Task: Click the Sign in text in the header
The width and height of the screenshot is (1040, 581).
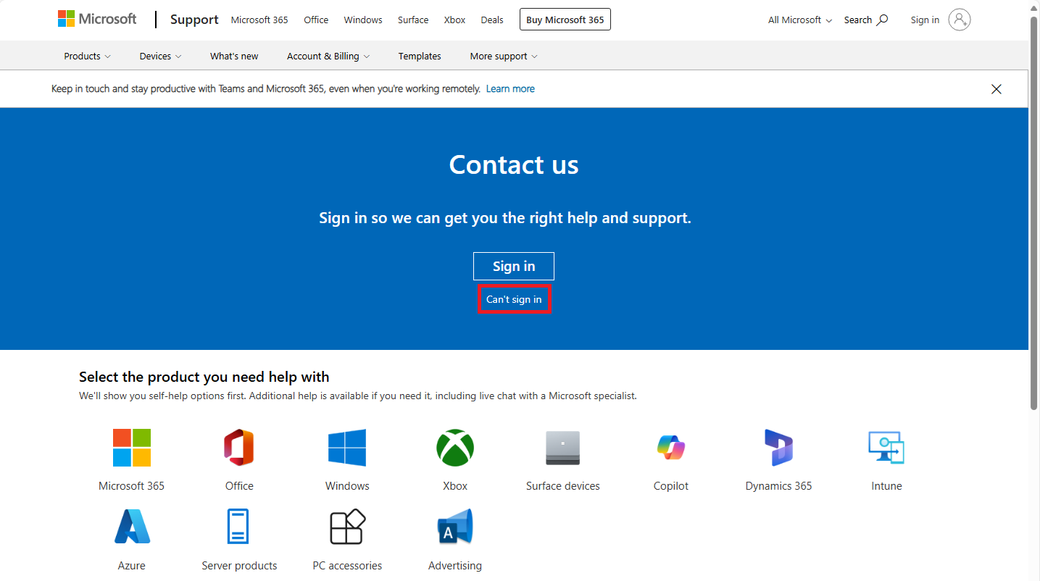Action: pyautogui.click(x=925, y=20)
